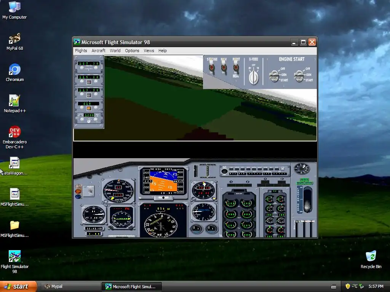The height and width of the screenshot is (292, 390).
Task: Click the Start button
Action: 18,286
